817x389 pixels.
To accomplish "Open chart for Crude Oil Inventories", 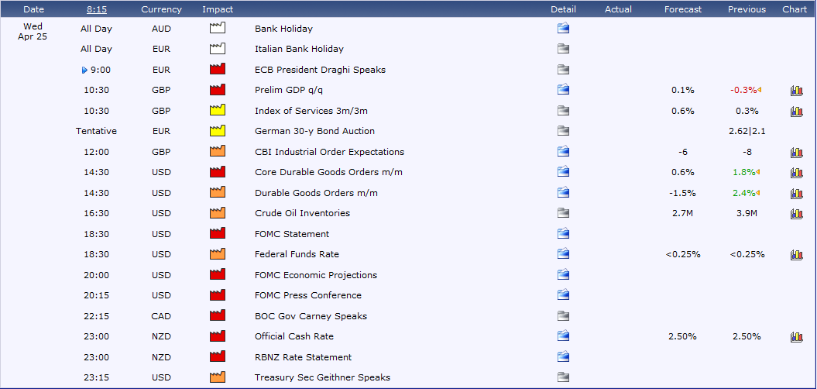I will point(796,214).
